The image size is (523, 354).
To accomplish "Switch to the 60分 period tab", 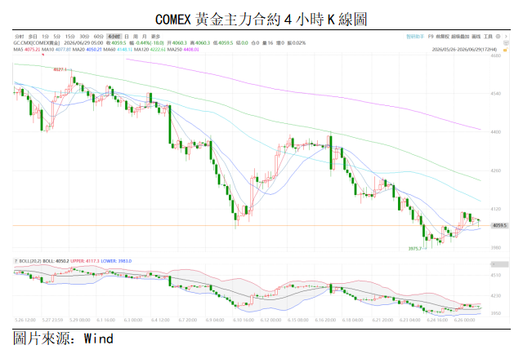I will click(99, 37).
